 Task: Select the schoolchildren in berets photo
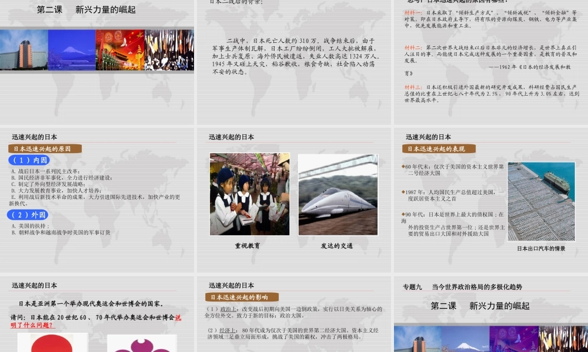[x=250, y=194]
